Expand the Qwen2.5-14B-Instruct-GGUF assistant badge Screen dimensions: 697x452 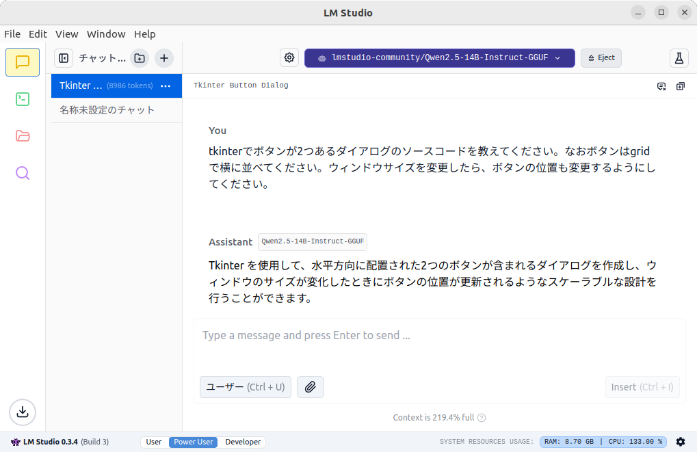(x=312, y=241)
